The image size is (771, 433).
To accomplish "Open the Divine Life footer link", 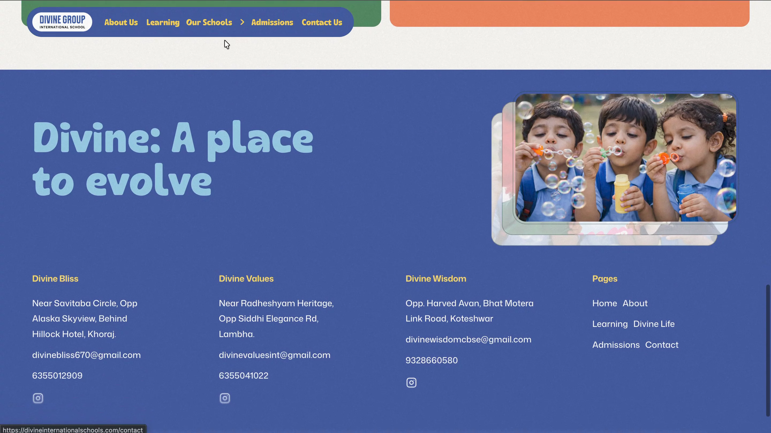I will pos(654,324).
